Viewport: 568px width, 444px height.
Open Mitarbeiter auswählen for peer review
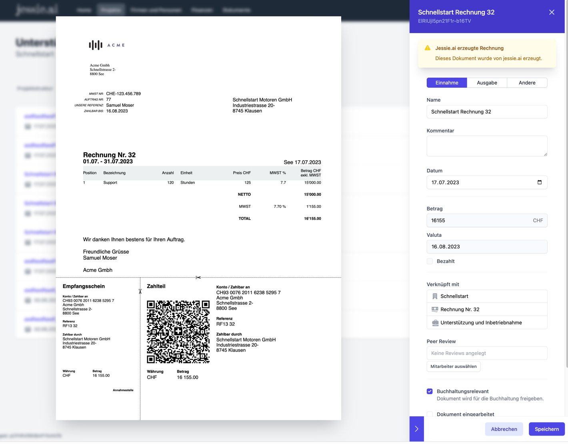click(x=453, y=366)
